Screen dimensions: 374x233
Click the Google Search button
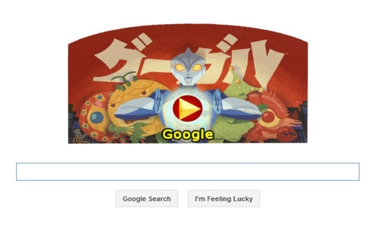(x=147, y=199)
